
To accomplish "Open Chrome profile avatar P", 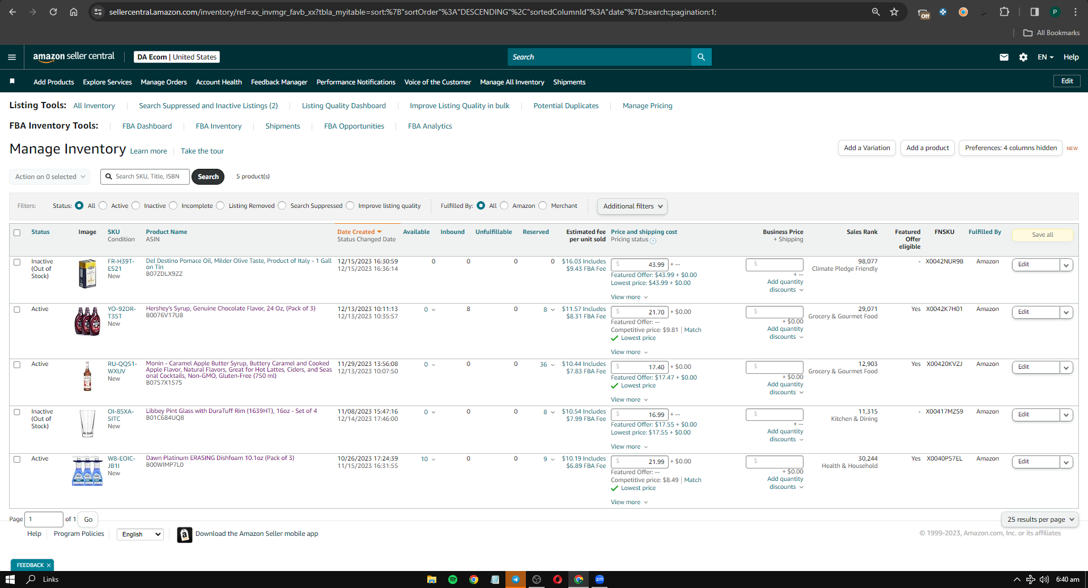I will [x=1055, y=12].
